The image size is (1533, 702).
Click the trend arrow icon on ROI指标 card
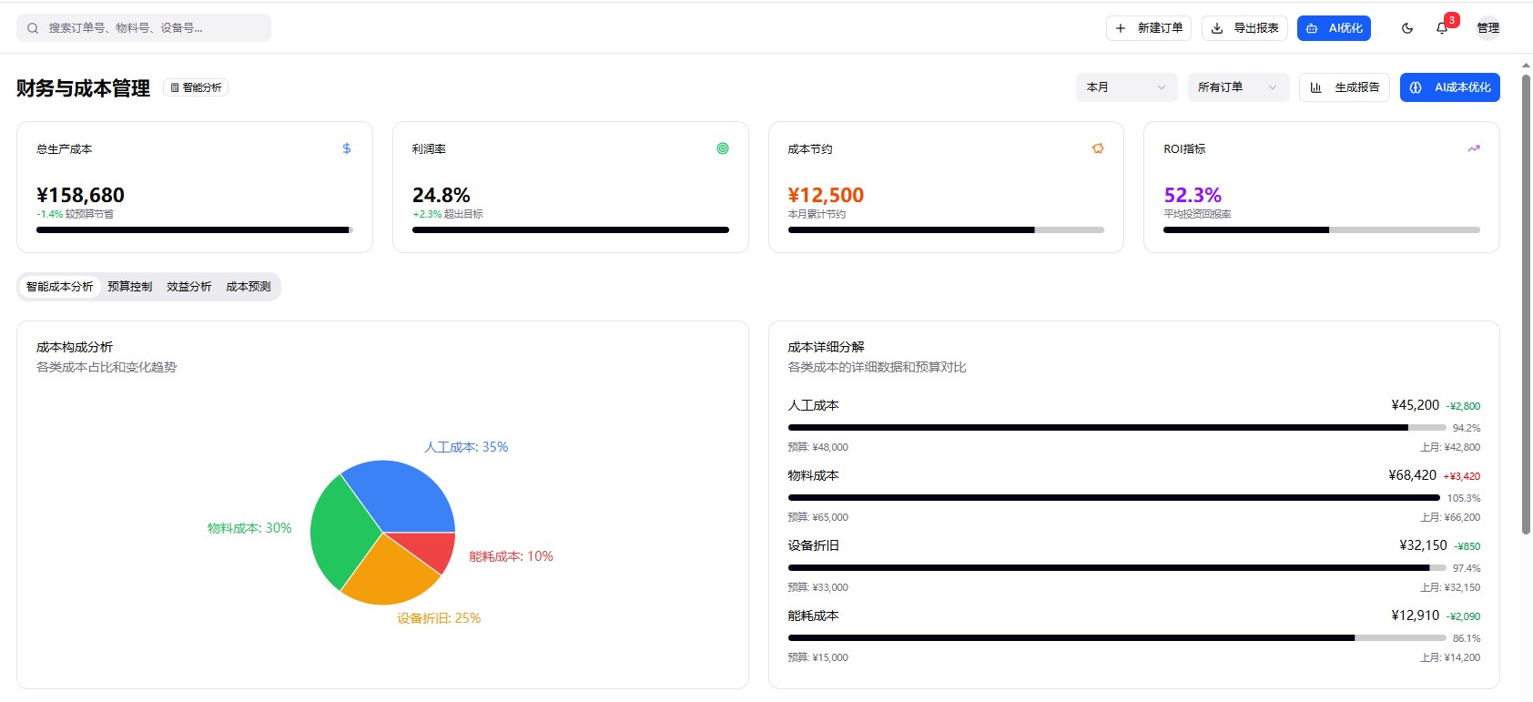[x=1474, y=148]
